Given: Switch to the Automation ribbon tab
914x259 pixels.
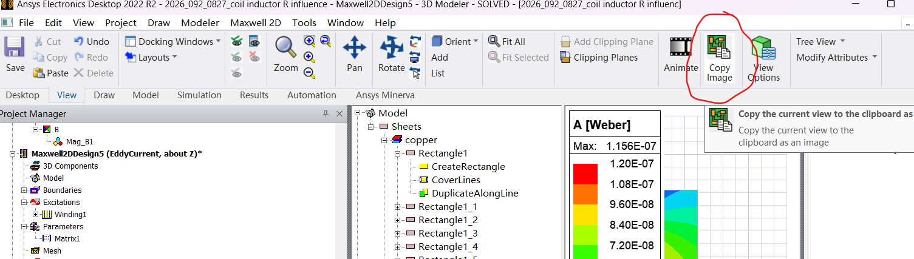Looking at the screenshot, I should 312,95.
